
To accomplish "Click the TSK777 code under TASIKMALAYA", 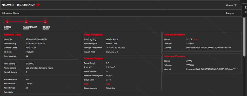I will [x=26, y=29].
